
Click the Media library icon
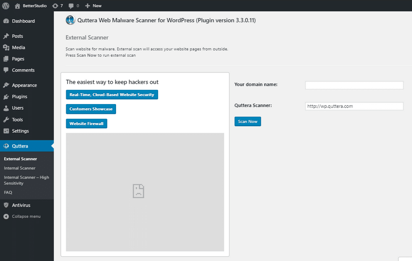click(x=6, y=47)
